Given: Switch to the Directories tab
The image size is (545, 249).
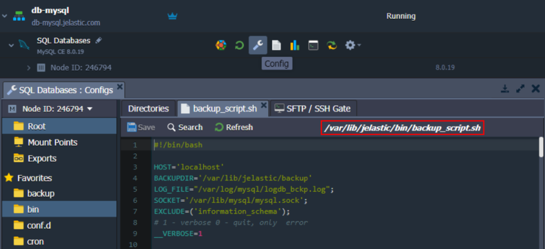Looking at the screenshot, I should [x=148, y=109].
